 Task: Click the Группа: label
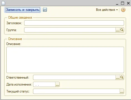point(12,30)
